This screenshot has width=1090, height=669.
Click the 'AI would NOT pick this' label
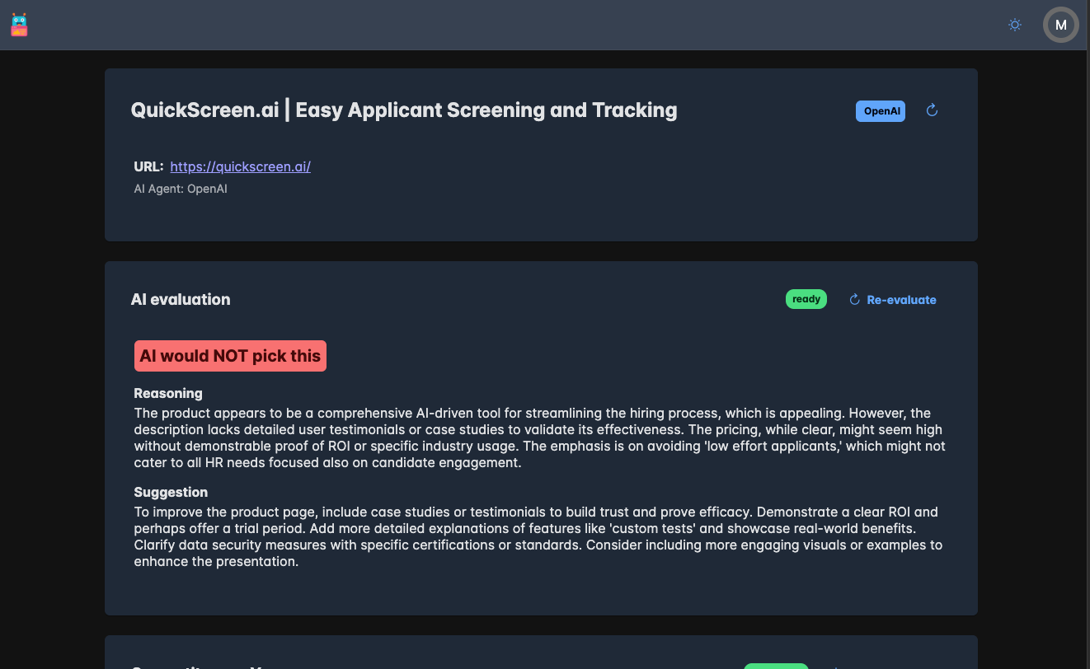[x=230, y=356]
